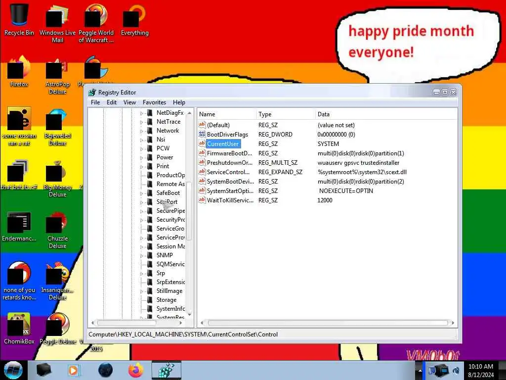This screenshot has width=506, height=380.
Task: Select the PreshutdownOr... value
Action: pos(229,162)
